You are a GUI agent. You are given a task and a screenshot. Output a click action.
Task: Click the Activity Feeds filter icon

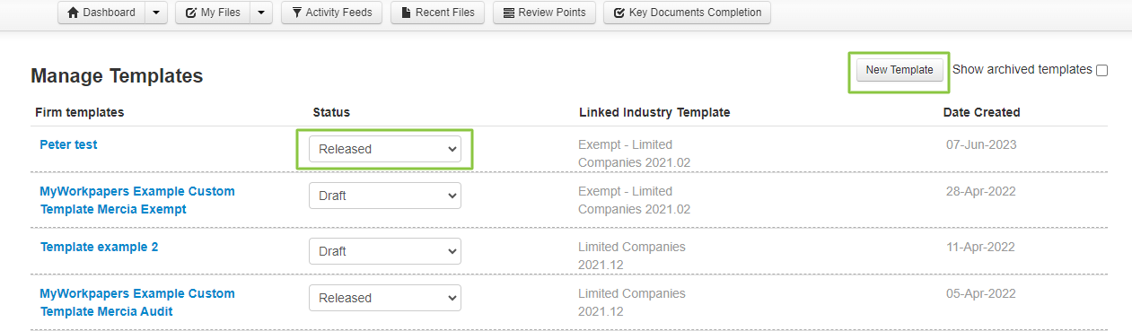coord(296,13)
